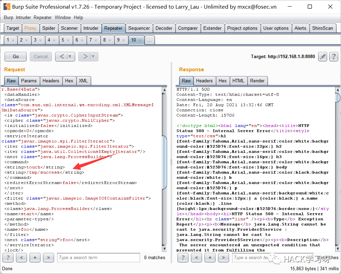The height and width of the screenshot is (274, 341).
Task: Switch to the Extender tab
Action: [x=212, y=28]
